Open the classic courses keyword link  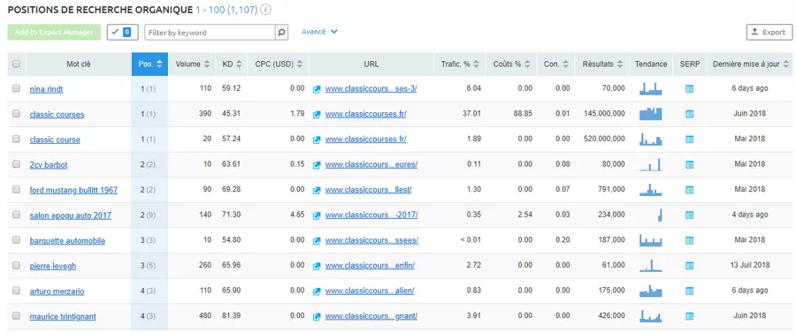pos(57,115)
